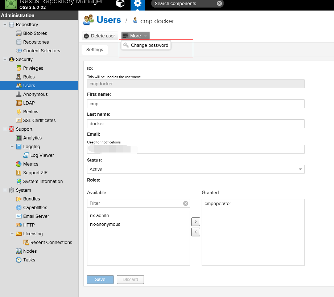The image size is (334, 297).
Task: Open the Administration gear icon in header
Action: coord(137,4)
